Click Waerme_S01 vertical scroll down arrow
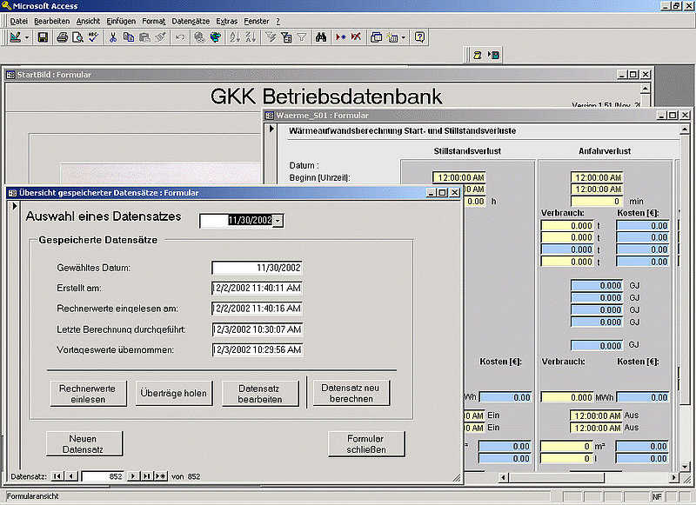 [x=685, y=467]
